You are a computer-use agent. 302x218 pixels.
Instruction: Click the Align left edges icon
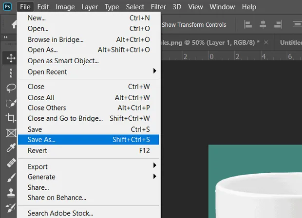click(248, 24)
